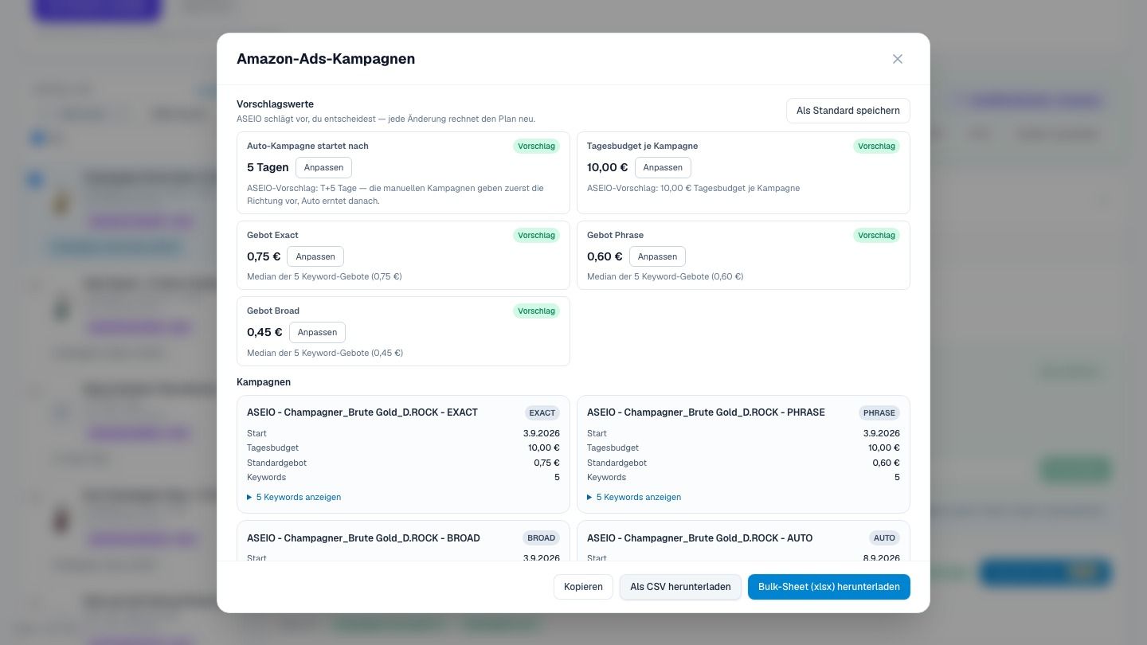Screen dimensions: 1147x645
Task: Click Median der 5 Keyword-Gebote (0,45 €) note
Action: (325, 353)
